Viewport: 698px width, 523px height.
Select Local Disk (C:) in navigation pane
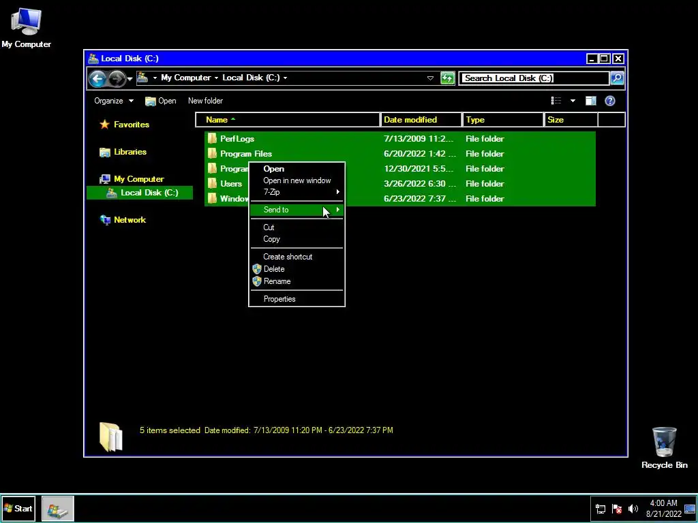coord(140,193)
